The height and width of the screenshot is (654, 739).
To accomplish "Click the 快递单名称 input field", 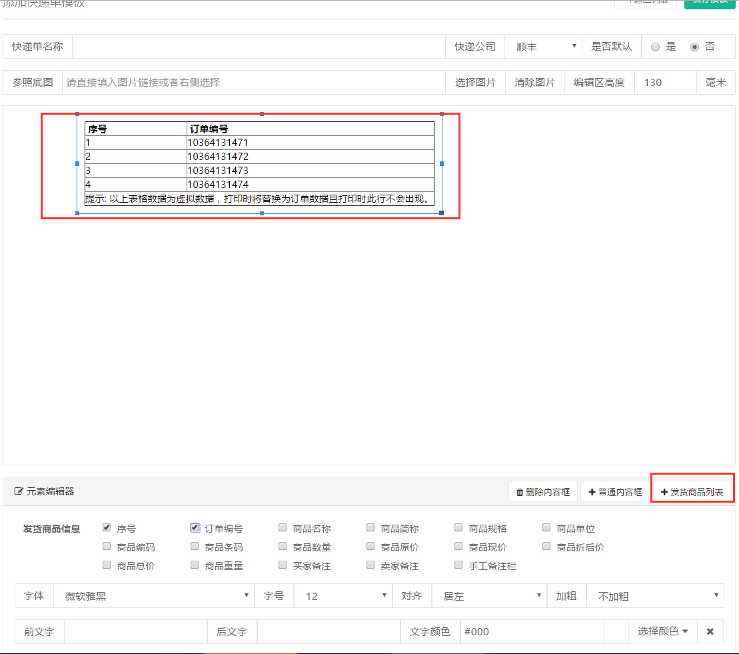I will pyautogui.click(x=259, y=47).
